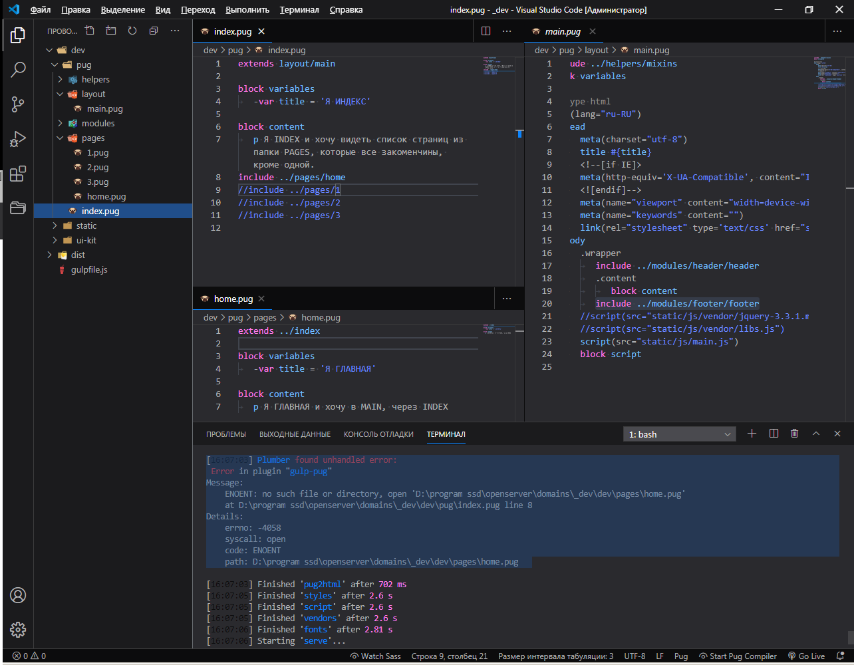Start Pug Compiler from status bar
This screenshot has height=665, width=854.
(x=738, y=656)
